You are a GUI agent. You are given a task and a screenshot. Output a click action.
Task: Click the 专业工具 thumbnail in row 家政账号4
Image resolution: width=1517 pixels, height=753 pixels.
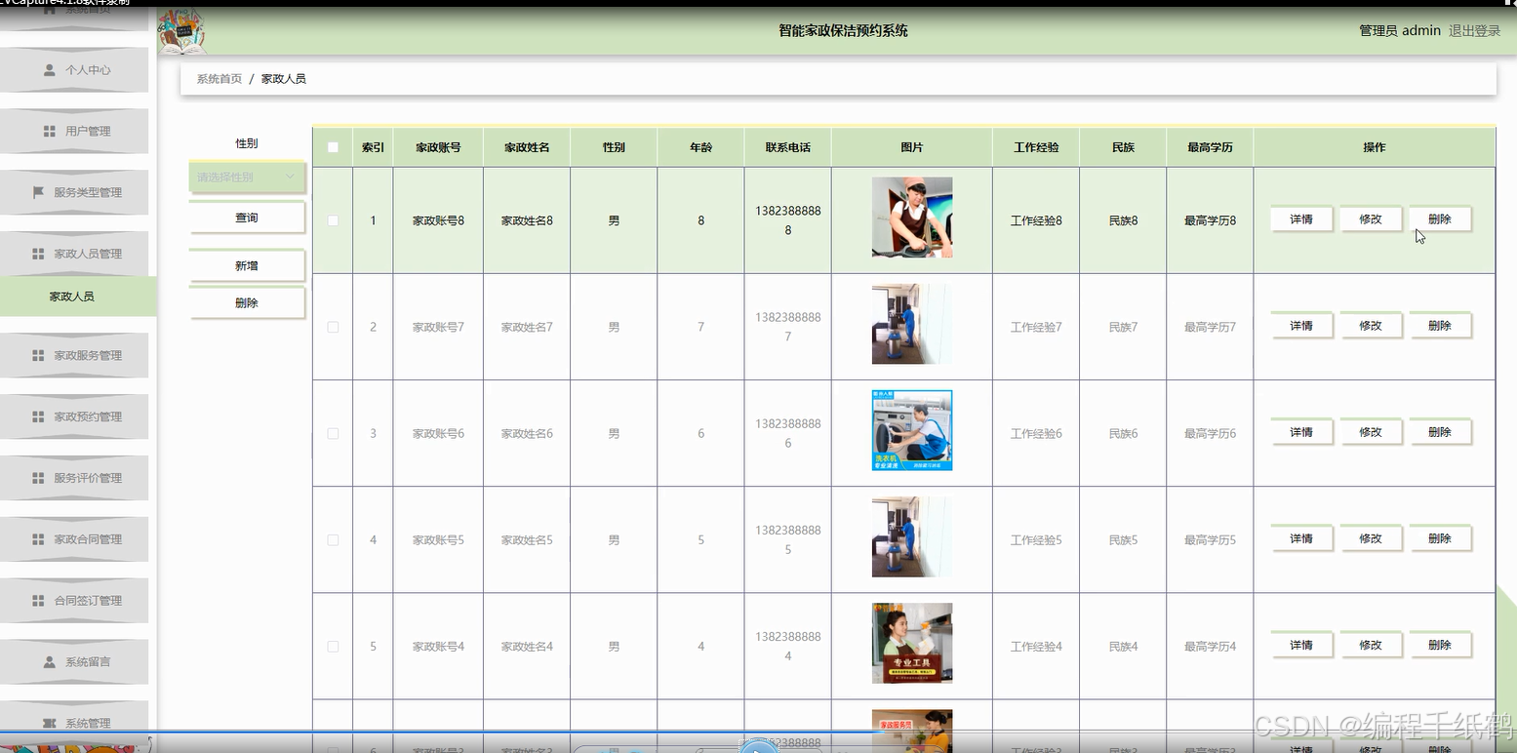(912, 643)
